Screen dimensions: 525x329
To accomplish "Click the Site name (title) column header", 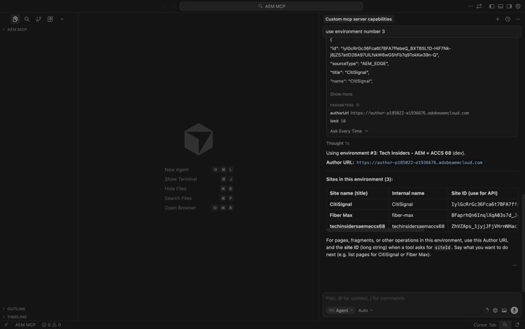I will click(349, 193).
